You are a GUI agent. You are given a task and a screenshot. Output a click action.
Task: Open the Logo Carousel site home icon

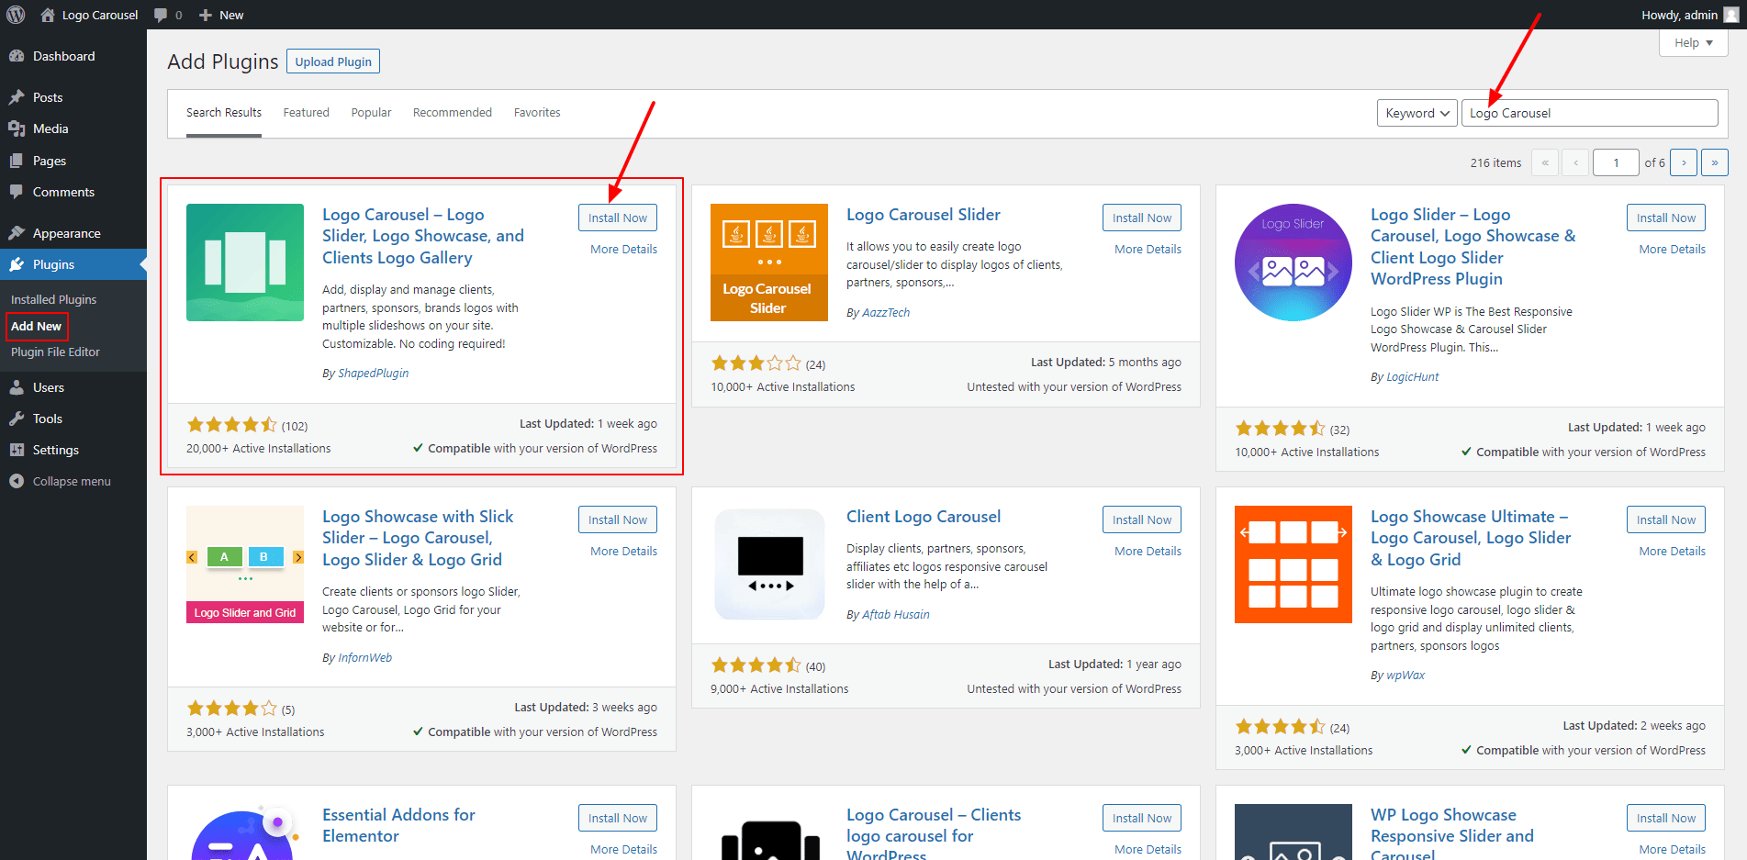(x=48, y=15)
